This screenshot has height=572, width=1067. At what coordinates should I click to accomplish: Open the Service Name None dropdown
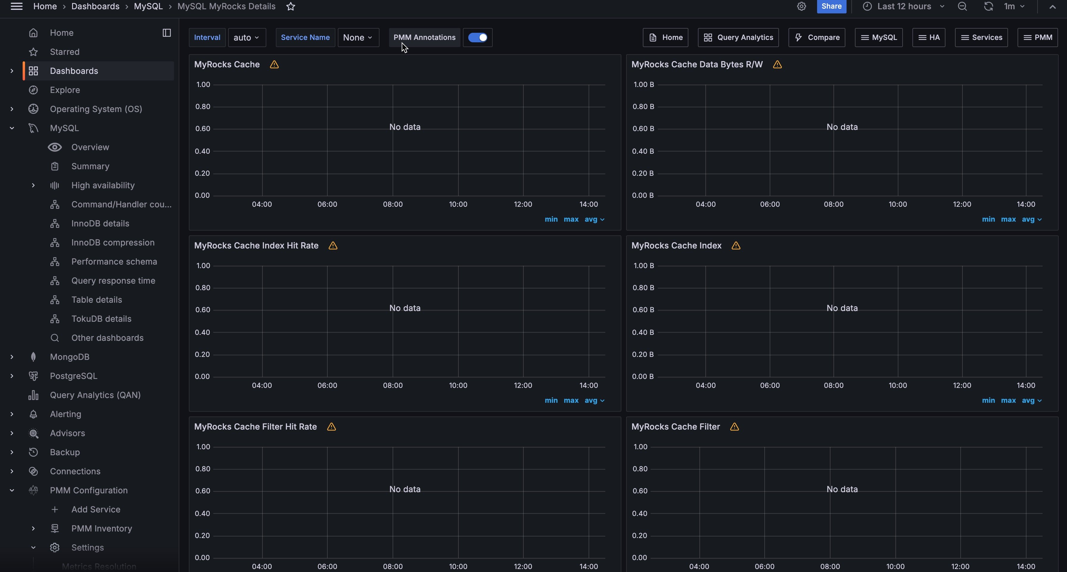358,38
